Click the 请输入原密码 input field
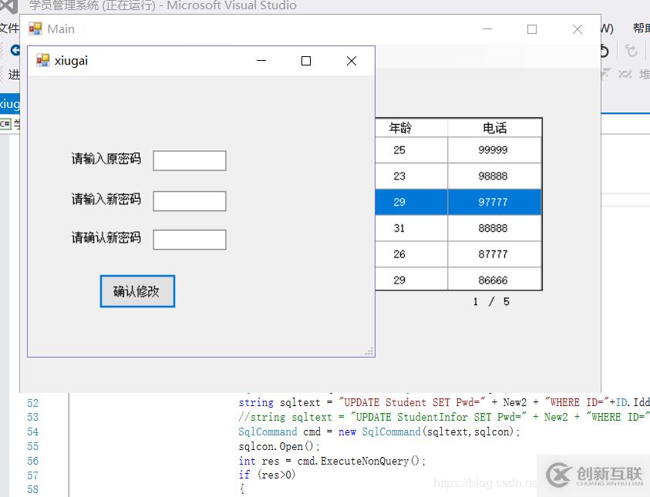The width and height of the screenshot is (650, 497). 188,160
